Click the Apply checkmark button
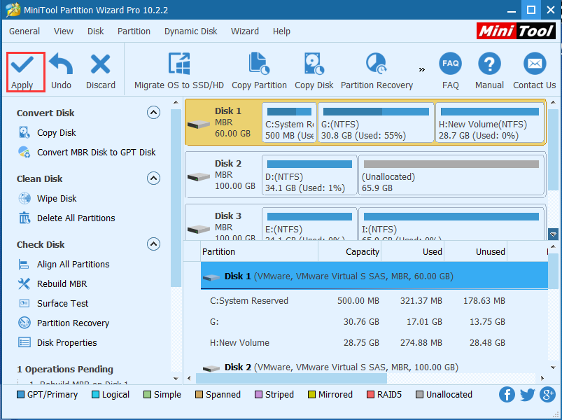562x420 pixels. [x=22, y=71]
